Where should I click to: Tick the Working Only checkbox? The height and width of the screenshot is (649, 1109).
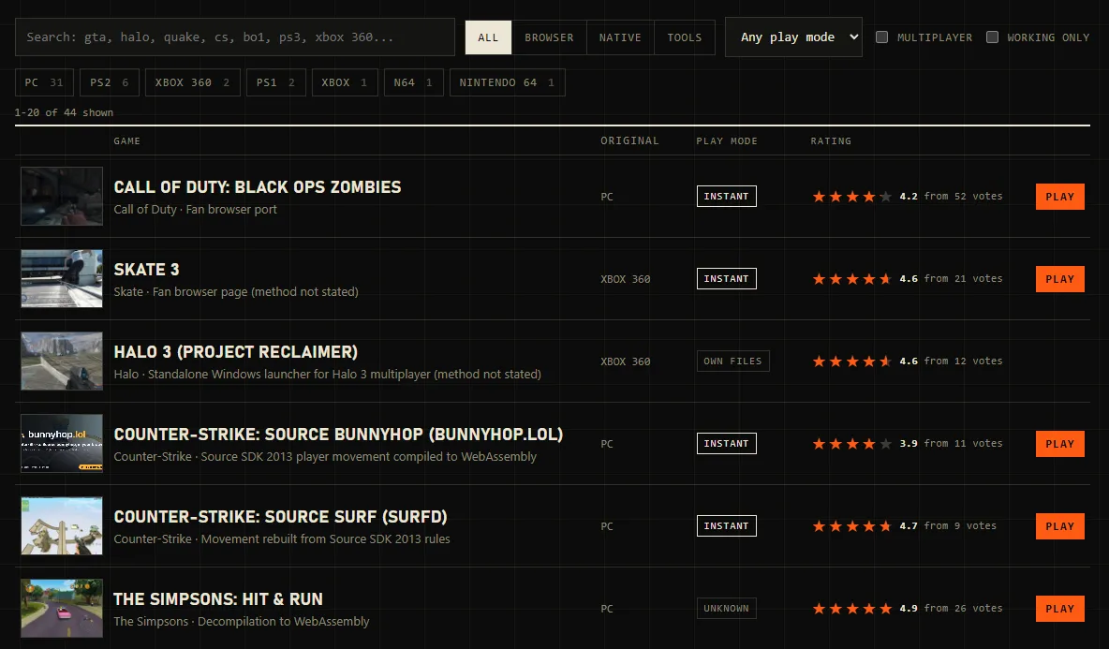992,37
